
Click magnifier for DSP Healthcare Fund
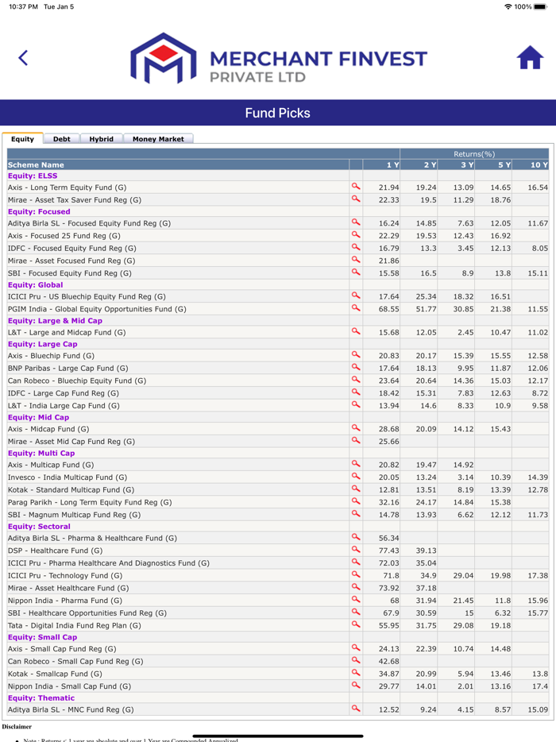pos(356,550)
